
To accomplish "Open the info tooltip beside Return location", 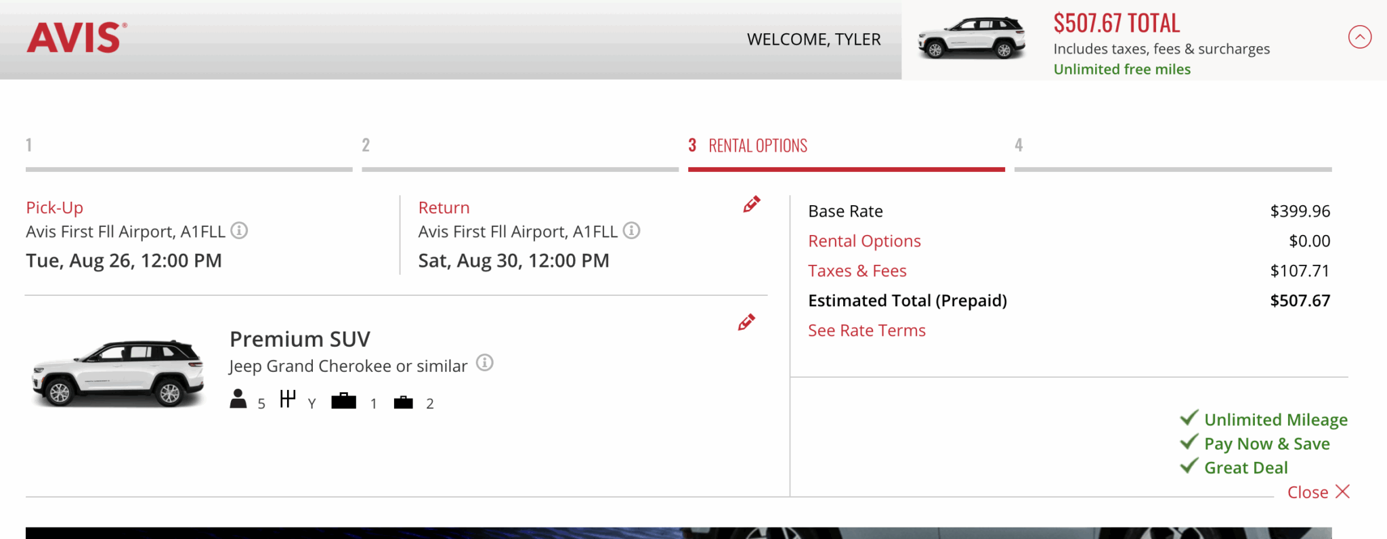I will (631, 231).
